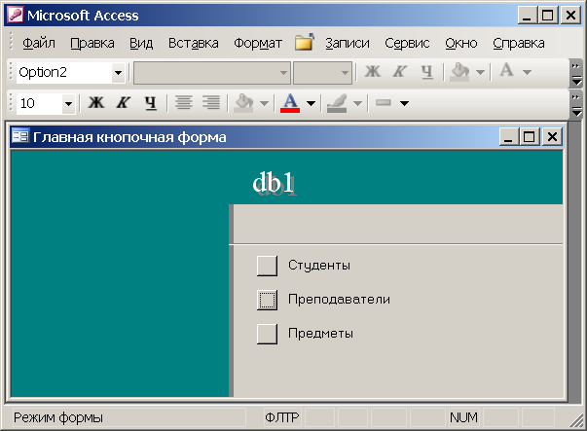Click the db1 title on the form

pos(275,183)
